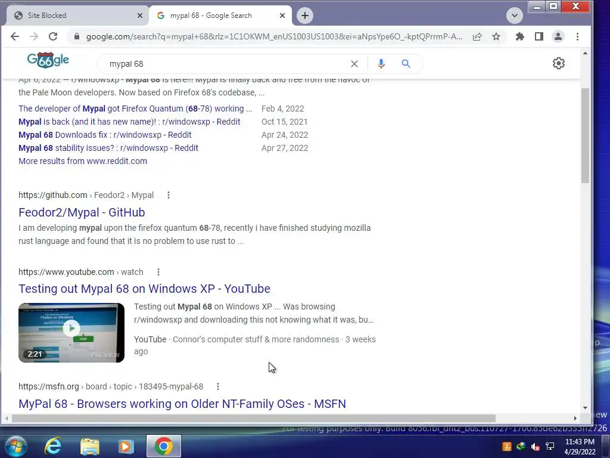Open three-dot menu beside youtube.com result

click(x=158, y=272)
